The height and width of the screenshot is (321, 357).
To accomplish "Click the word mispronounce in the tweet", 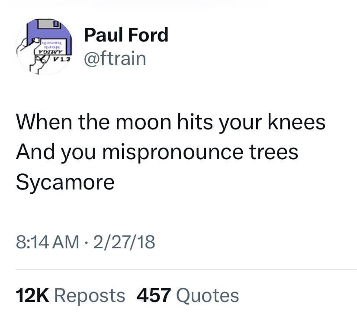I will [173, 153].
